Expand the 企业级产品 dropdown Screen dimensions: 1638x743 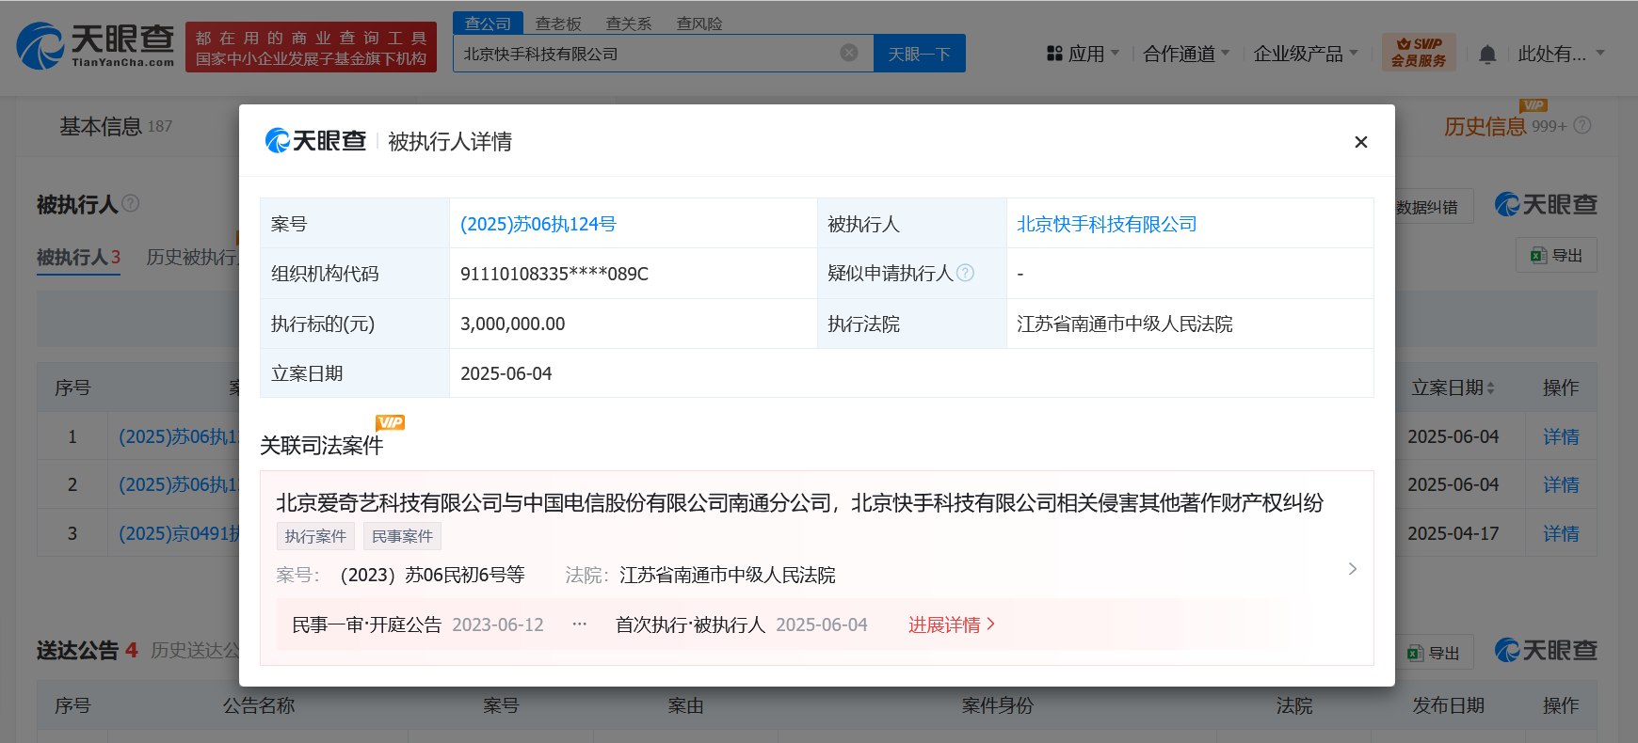click(x=1306, y=54)
